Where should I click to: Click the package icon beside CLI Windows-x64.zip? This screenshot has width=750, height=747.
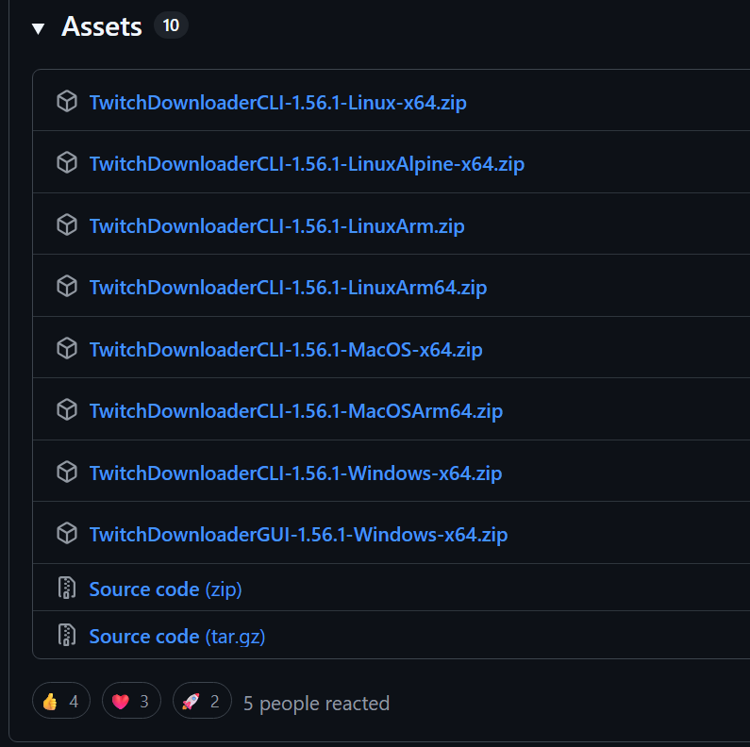click(x=67, y=473)
